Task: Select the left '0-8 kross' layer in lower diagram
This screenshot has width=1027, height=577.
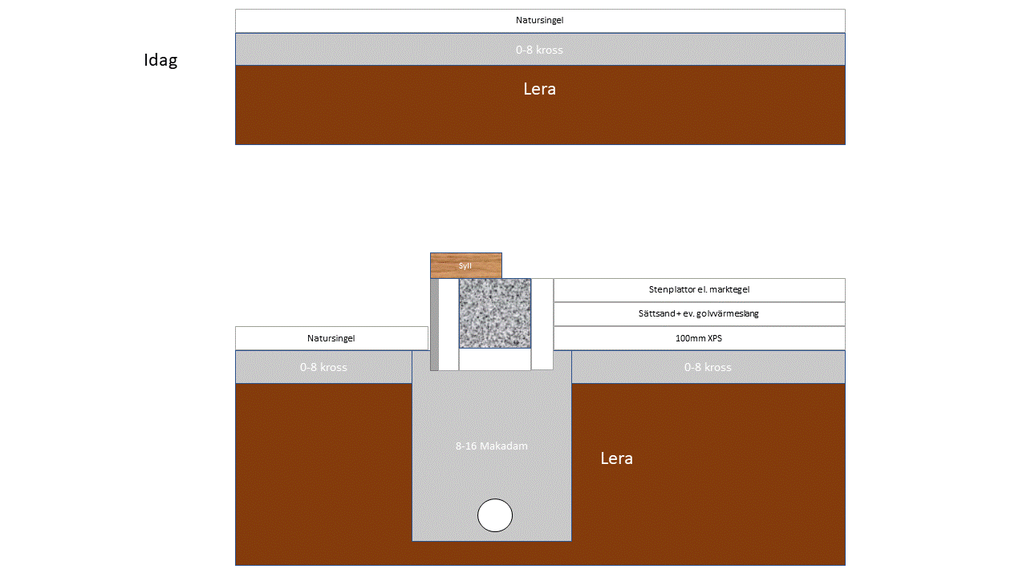Action: click(323, 367)
